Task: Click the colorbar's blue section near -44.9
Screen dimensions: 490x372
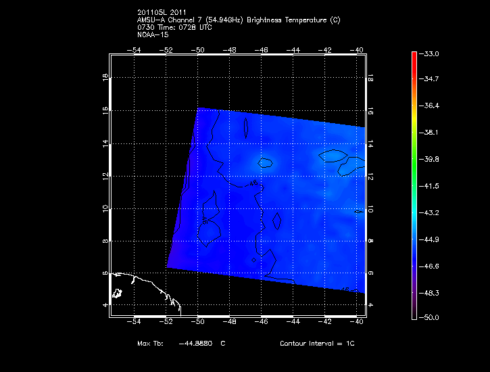Action: (414, 239)
